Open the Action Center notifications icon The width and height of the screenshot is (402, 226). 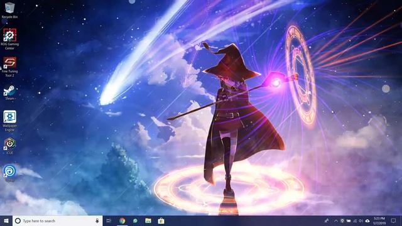tap(394, 220)
